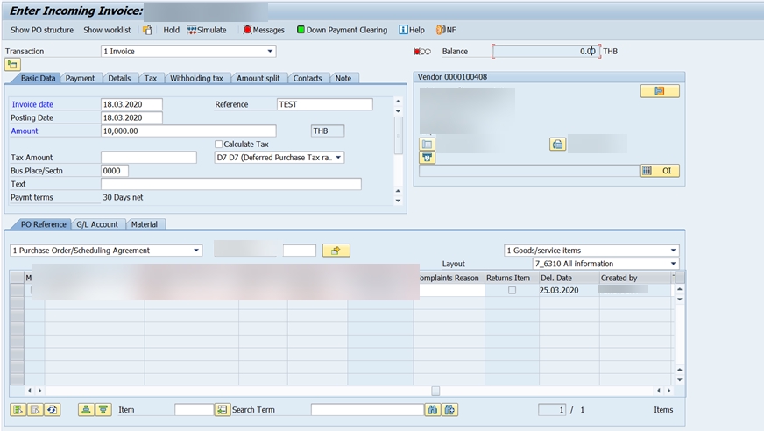
Task: Open the G/L Account tab
Action: point(97,224)
